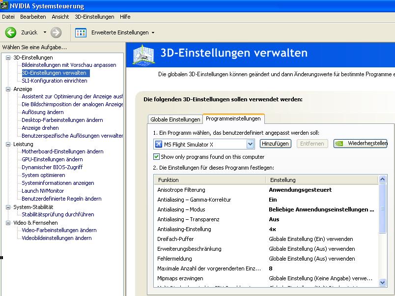Click the Hinzufügen button
Image resolution: width=395 pixels, height=296 pixels.
coord(275,144)
